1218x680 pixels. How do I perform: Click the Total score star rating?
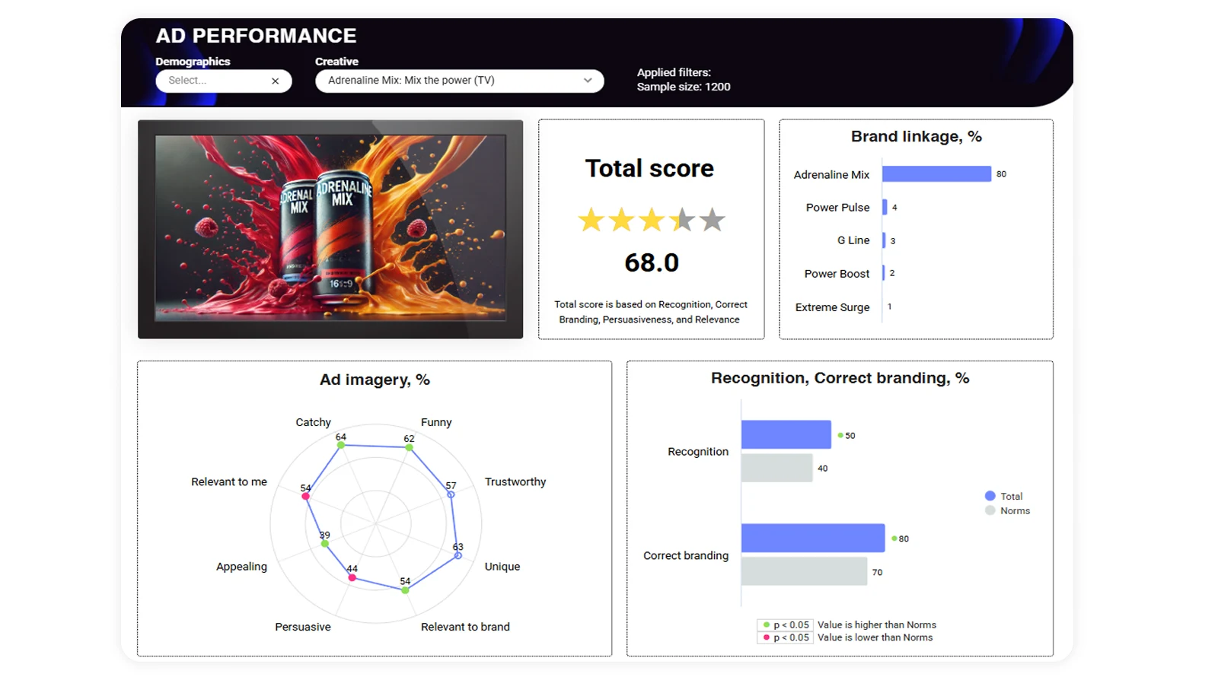tap(651, 220)
